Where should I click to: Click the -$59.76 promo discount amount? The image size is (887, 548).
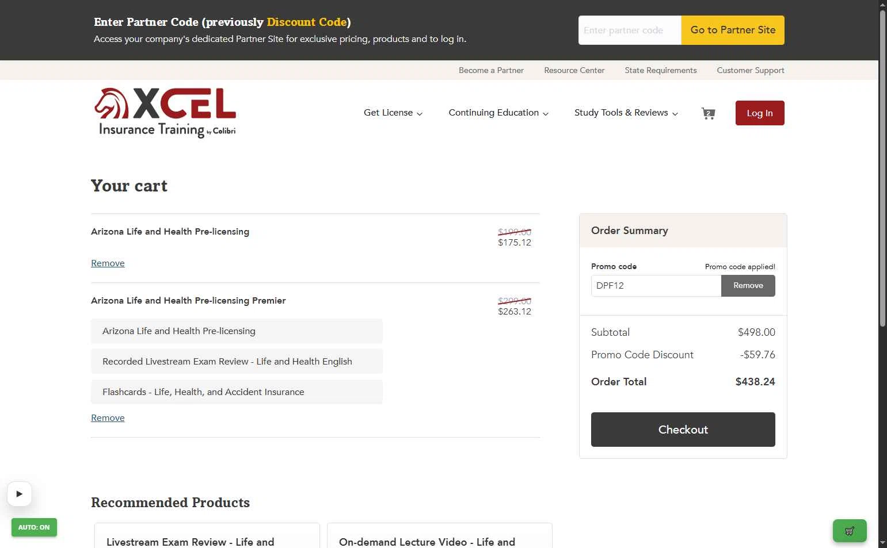757,355
